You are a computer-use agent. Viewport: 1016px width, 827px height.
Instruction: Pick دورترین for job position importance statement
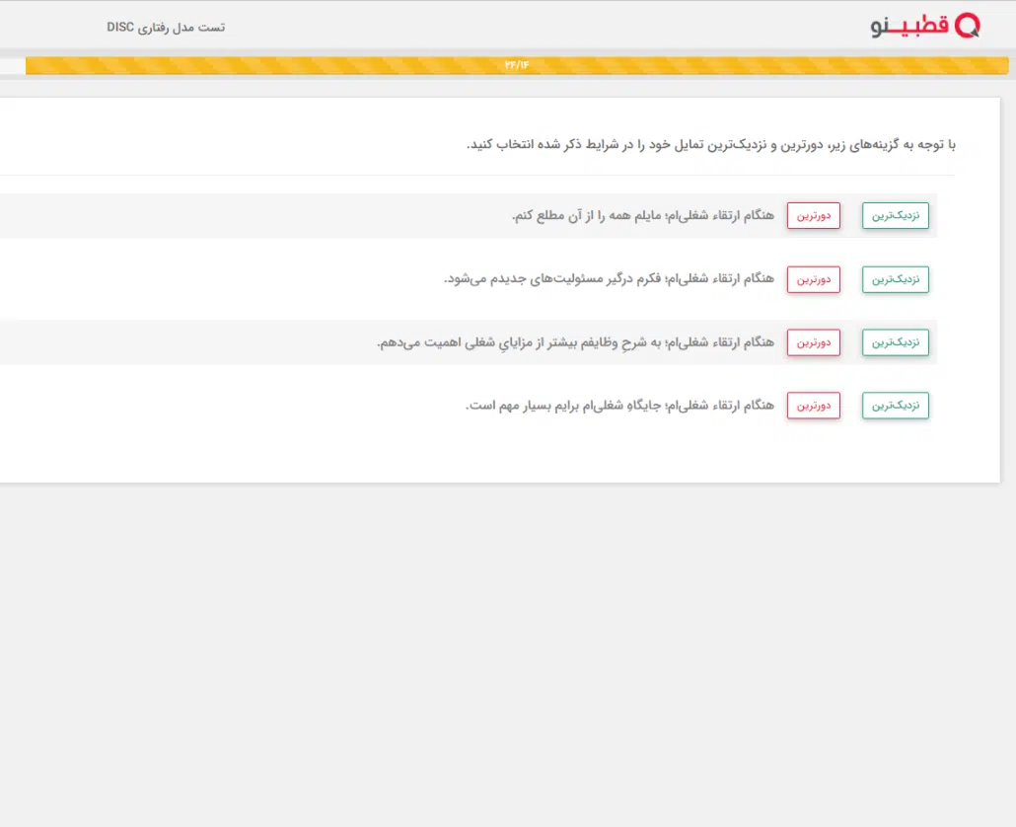pos(813,406)
